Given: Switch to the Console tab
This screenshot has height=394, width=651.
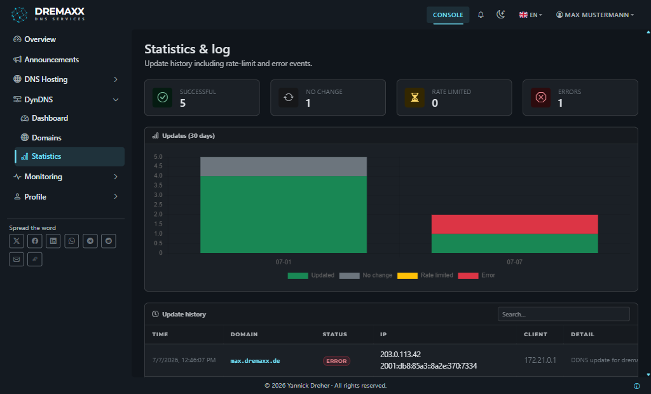Looking at the screenshot, I should 448,15.
